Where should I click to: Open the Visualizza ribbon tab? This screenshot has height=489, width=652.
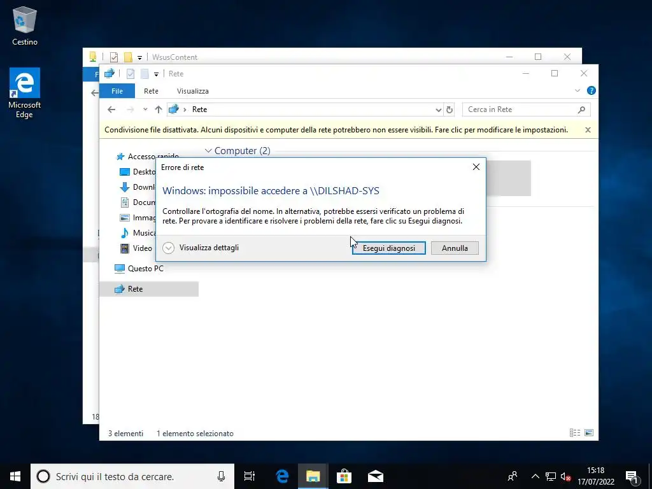192,91
